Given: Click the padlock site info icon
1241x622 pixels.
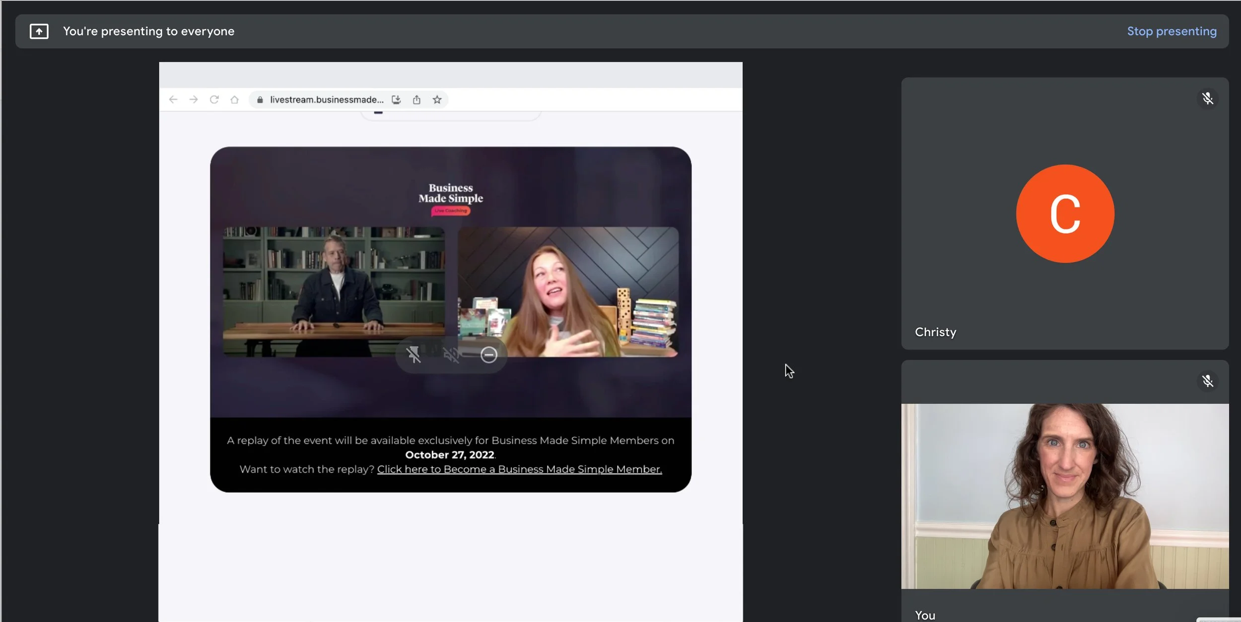Looking at the screenshot, I should pos(260,100).
